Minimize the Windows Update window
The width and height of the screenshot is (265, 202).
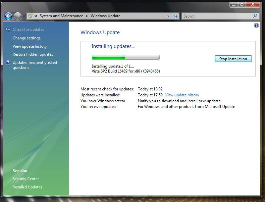click(234, 4)
